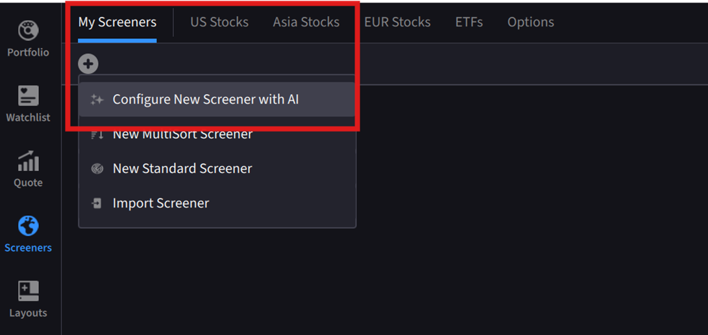Choose Import Screener menu entry
The image size is (708, 335).
161,203
